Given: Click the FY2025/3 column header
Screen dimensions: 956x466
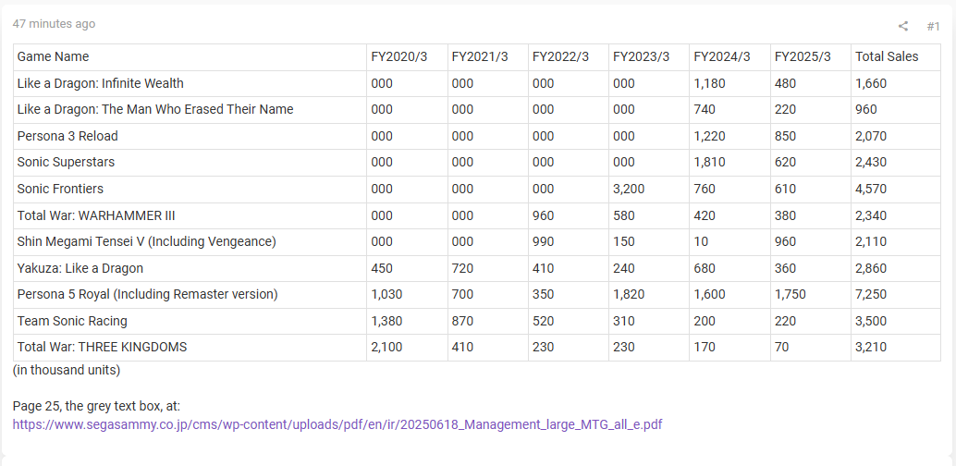Looking at the screenshot, I should [810, 56].
